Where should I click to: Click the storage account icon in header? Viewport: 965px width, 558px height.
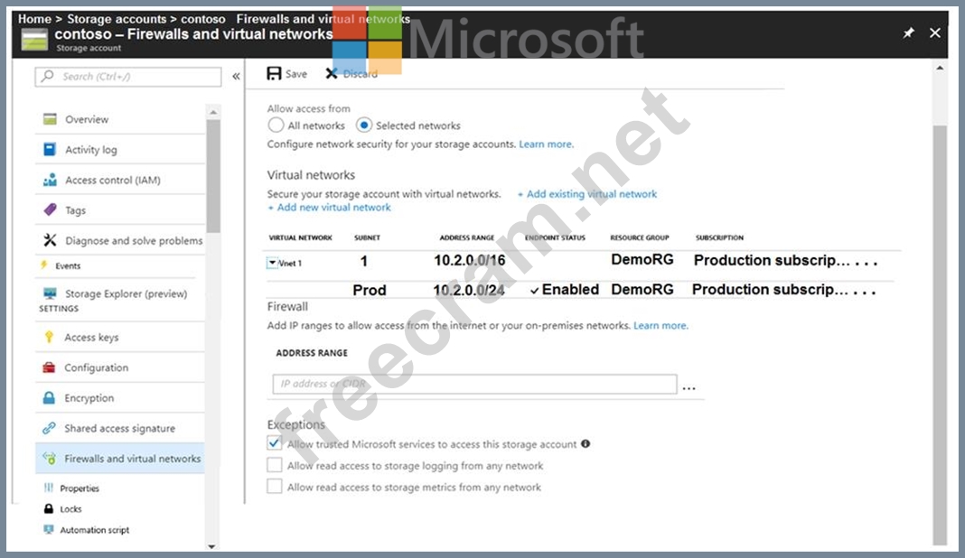tap(34, 40)
